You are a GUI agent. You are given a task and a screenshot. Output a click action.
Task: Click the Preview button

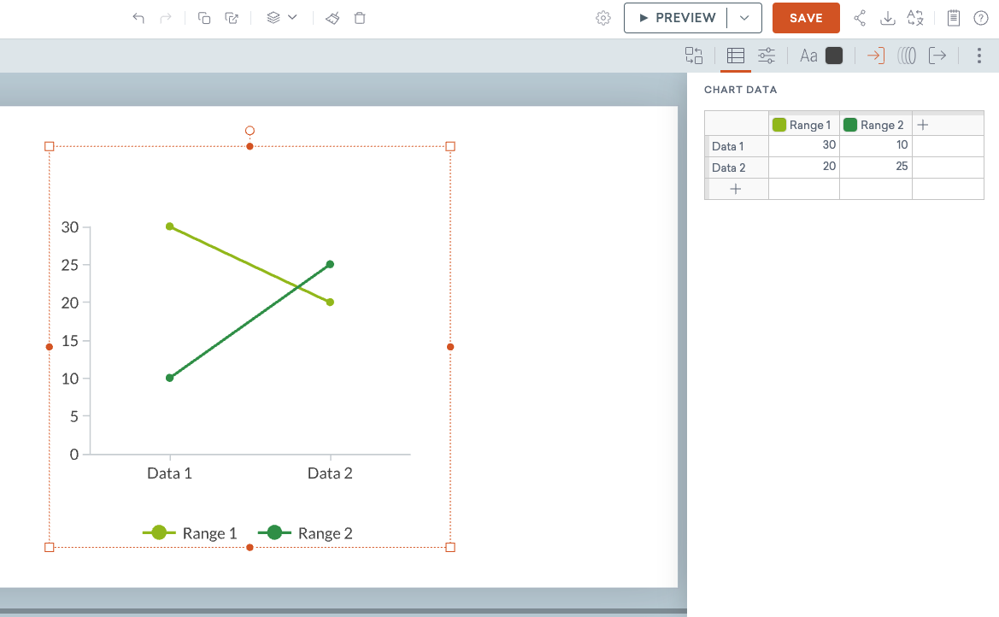point(677,18)
